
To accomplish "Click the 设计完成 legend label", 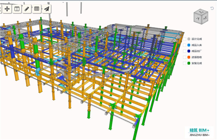I will (x=196, y=39).
